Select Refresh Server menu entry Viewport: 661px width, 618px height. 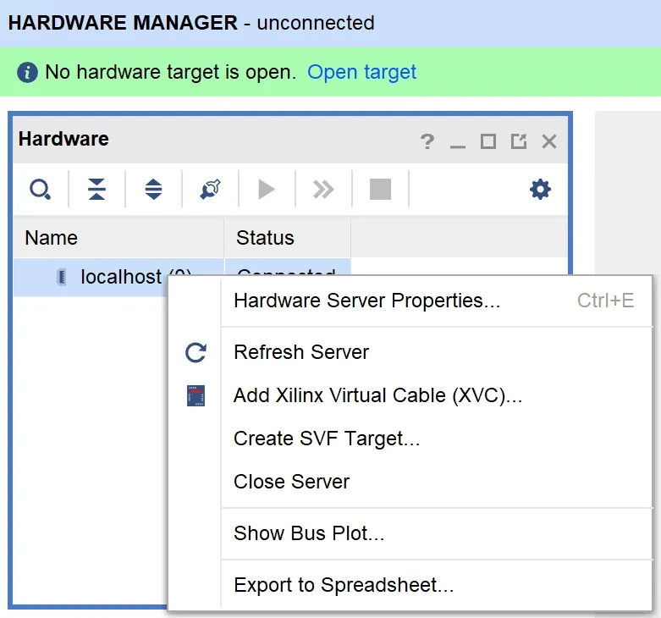coord(301,352)
